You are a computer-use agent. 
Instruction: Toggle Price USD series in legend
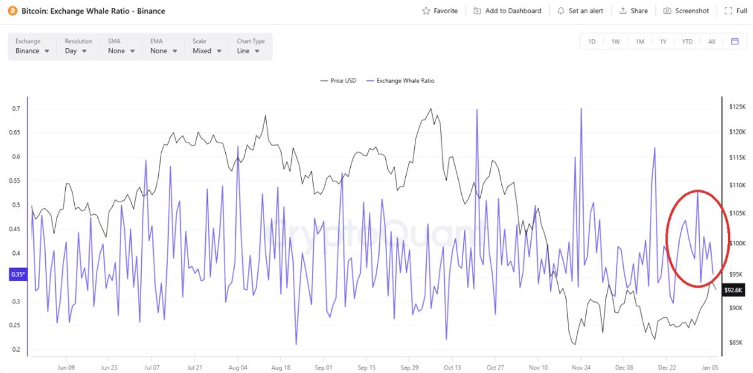coord(338,80)
